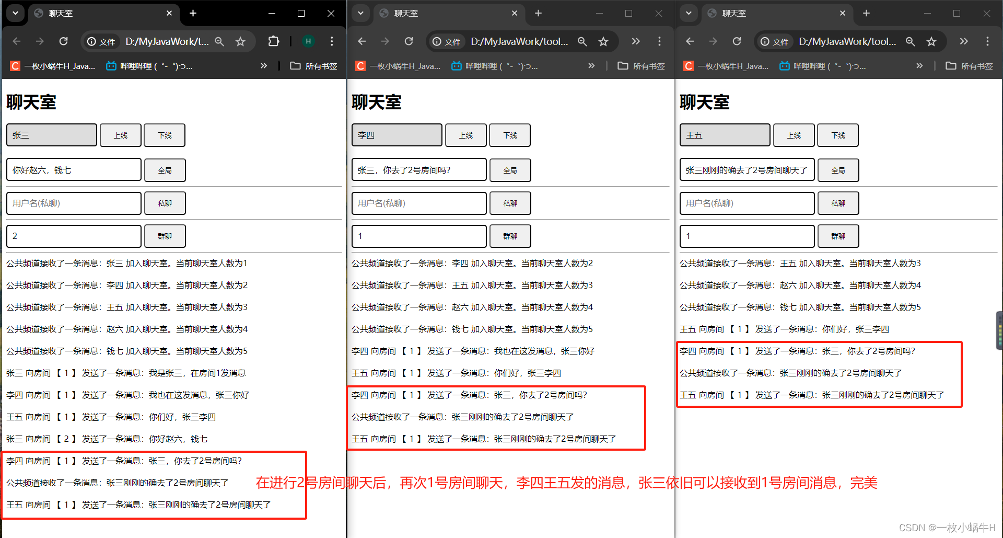Click 上线 button next to 张三
The height and width of the screenshot is (538, 1003).
coord(121,135)
